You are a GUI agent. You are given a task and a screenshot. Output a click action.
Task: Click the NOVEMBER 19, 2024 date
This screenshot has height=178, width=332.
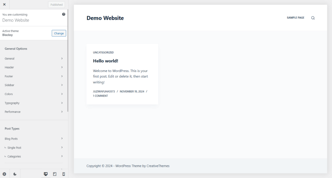click(132, 91)
